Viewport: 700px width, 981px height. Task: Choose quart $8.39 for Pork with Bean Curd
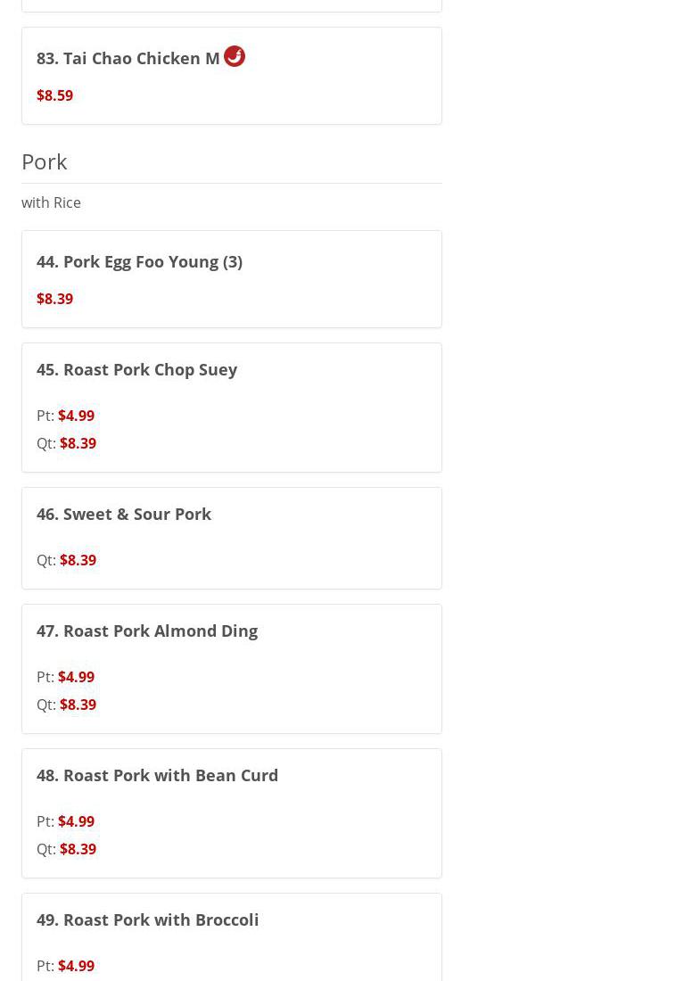78,849
